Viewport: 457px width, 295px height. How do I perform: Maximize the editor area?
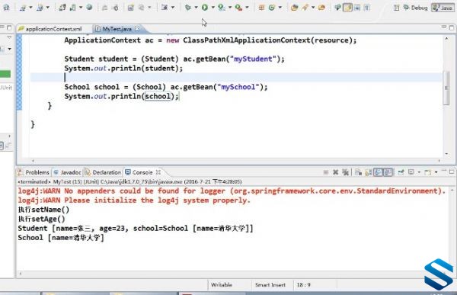pyautogui.click(x=452, y=27)
